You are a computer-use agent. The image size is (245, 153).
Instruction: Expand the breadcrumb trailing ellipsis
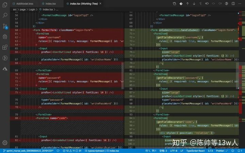click(x=57, y=10)
